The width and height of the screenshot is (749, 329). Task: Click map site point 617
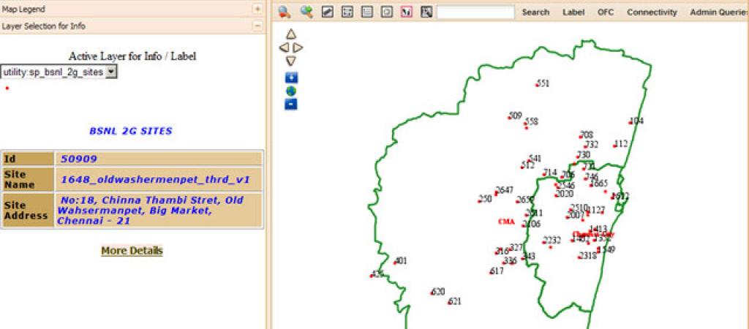pyautogui.click(x=491, y=273)
